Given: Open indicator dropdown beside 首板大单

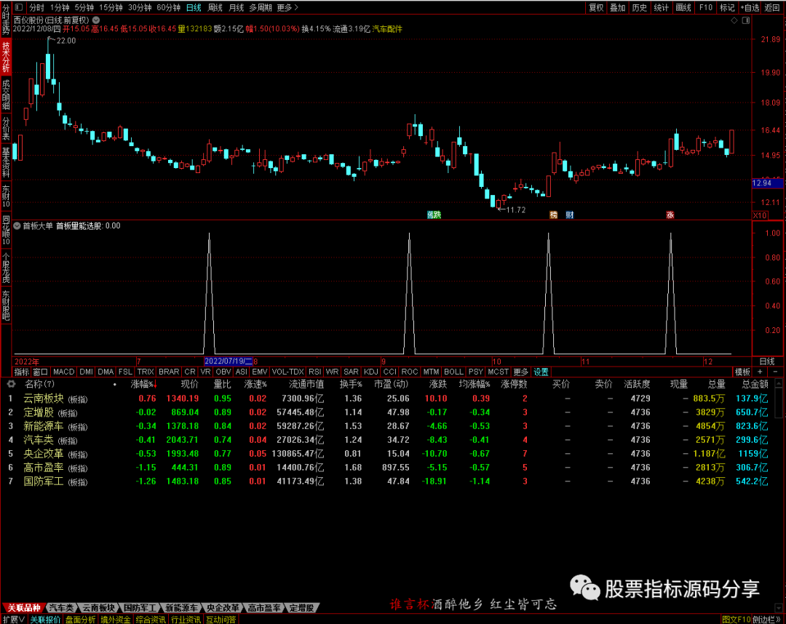Looking at the screenshot, I should 17,226.
